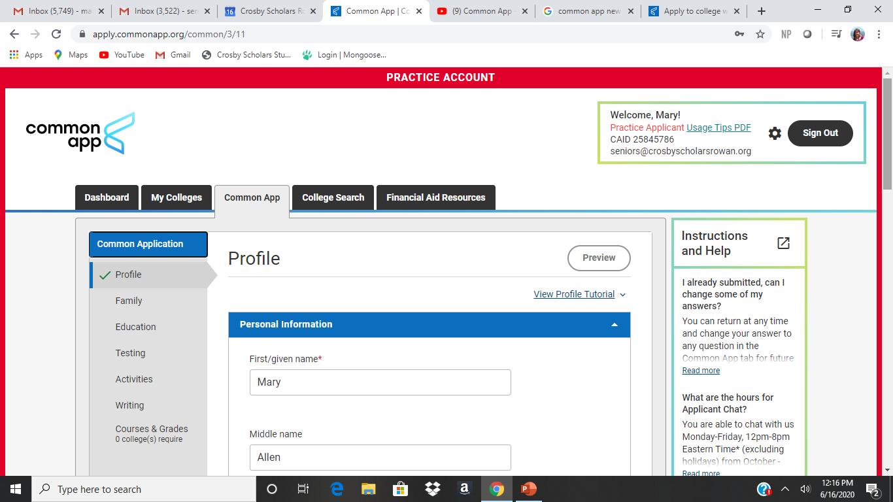
Task: Switch to Crosby Scholars browser tab
Action: pyautogui.click(x=269, y=11)
